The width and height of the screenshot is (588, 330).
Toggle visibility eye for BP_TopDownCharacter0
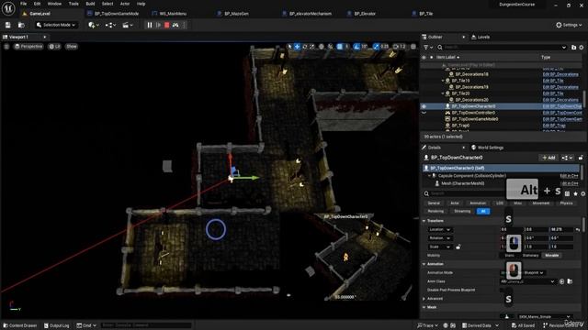point(424,106)
